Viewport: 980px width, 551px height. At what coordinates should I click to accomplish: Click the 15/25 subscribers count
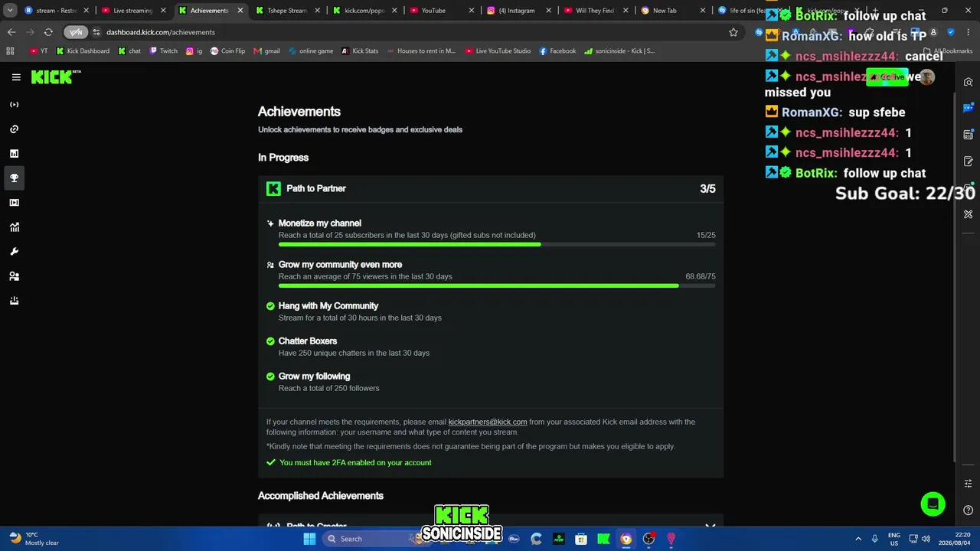click(x=706, y=235)
